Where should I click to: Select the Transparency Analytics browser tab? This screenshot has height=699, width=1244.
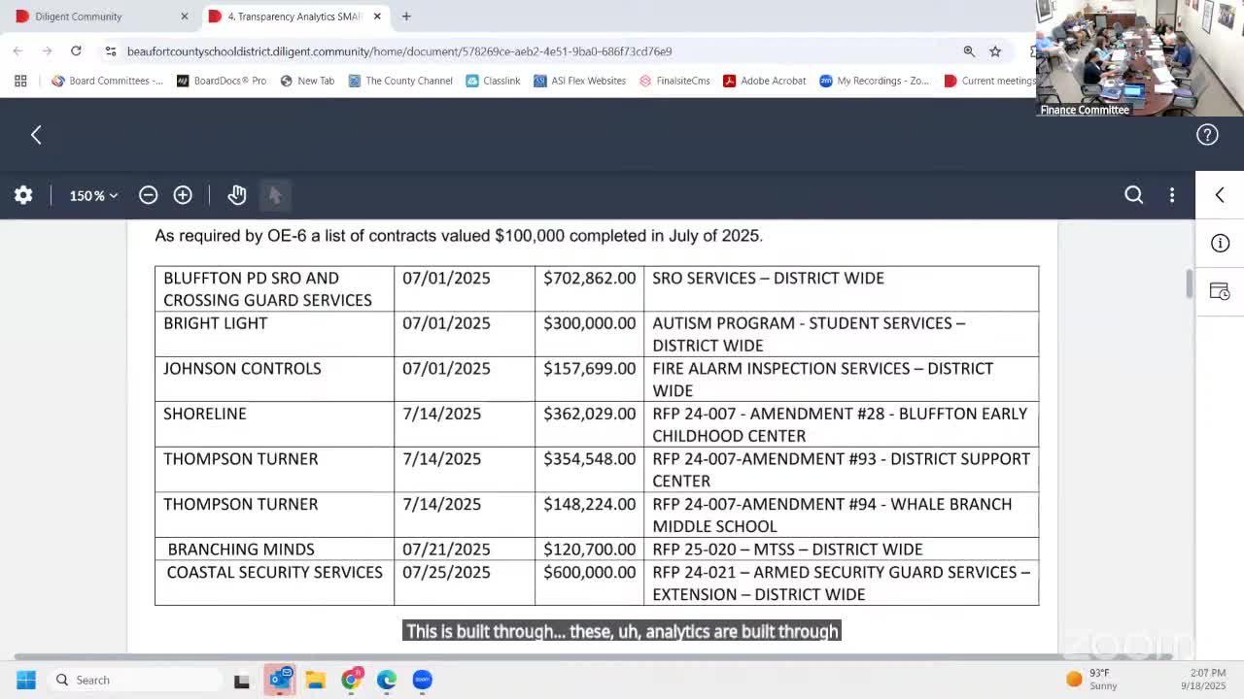[294, 17]
